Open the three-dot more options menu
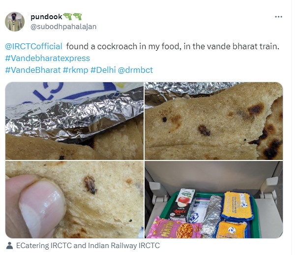This screenshot has height=255, width=302. tap(278, 17)
